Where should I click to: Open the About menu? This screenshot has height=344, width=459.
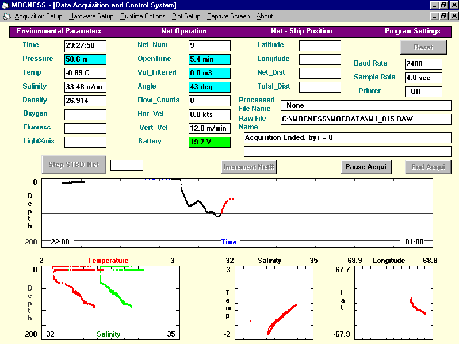pos(265,16)
